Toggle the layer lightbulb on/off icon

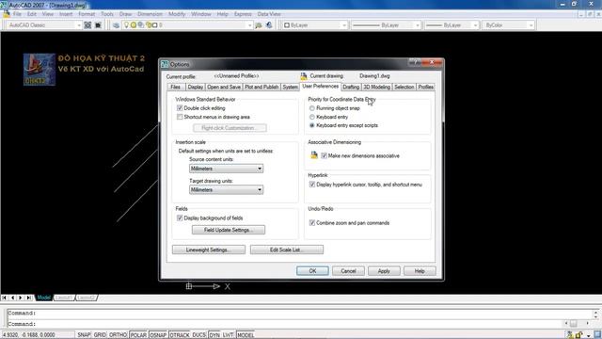click(x=126, y=25)
